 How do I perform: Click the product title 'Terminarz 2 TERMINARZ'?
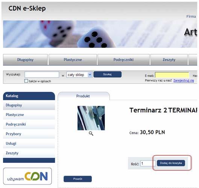(163, 110)
